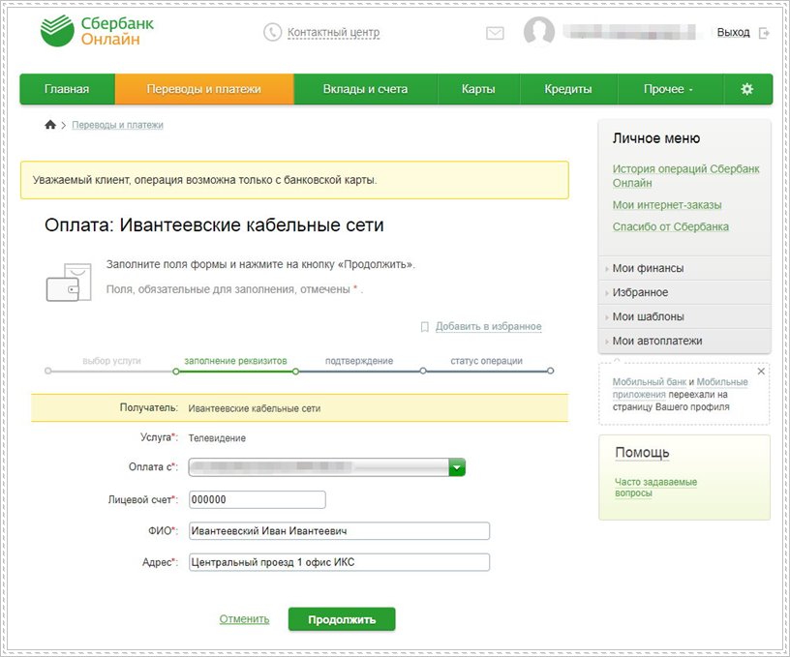Expand Избранное section

[x=684, y=292]
